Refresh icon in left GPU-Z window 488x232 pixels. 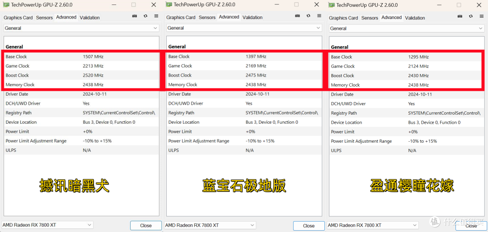tap(145, 16)
